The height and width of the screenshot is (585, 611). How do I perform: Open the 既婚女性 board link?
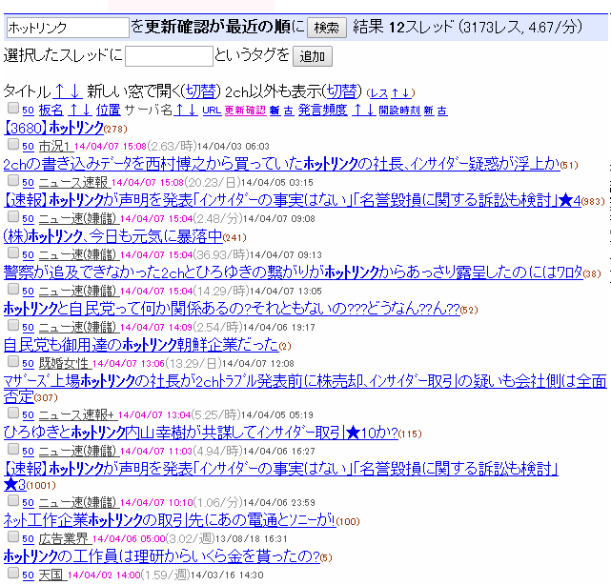tap(64, 364)
